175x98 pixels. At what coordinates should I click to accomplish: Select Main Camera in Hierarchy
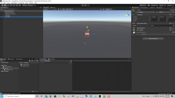[x=10, y=13]
